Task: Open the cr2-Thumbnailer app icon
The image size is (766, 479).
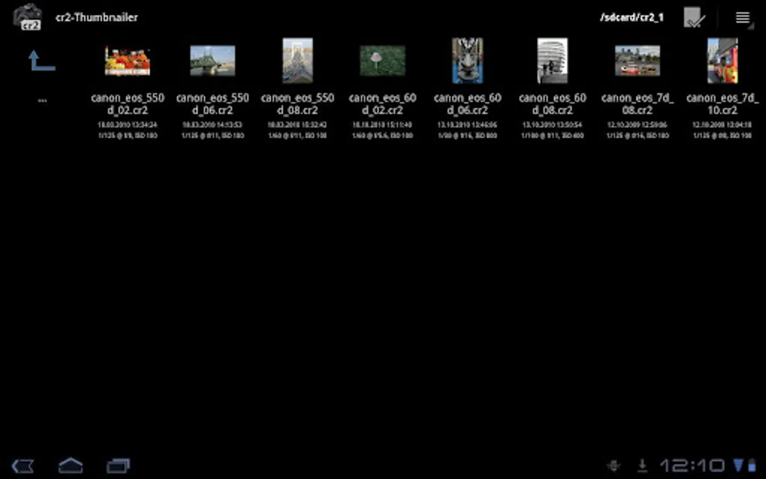Action: [x=27, y=17]
